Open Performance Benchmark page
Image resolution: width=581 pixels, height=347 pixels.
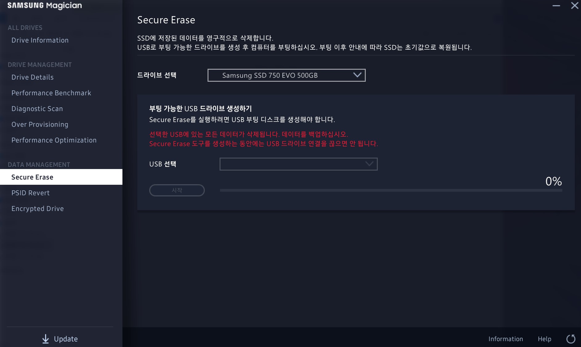51,93
